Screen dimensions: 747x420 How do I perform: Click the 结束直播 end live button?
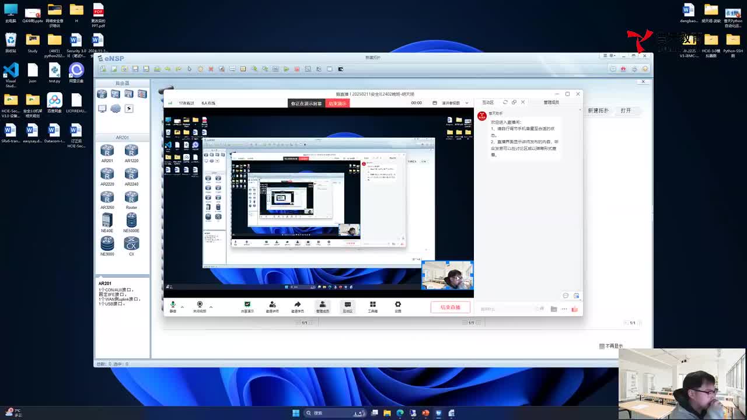[450, 307]
